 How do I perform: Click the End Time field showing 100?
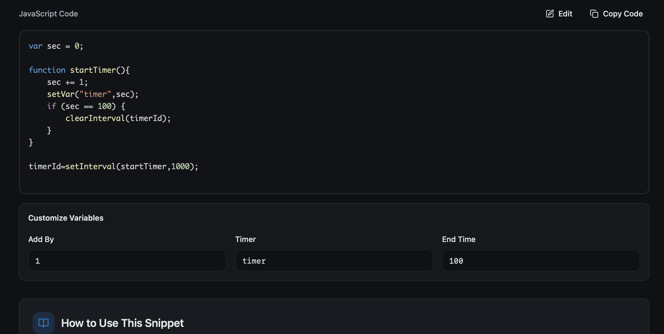(540, 261)
